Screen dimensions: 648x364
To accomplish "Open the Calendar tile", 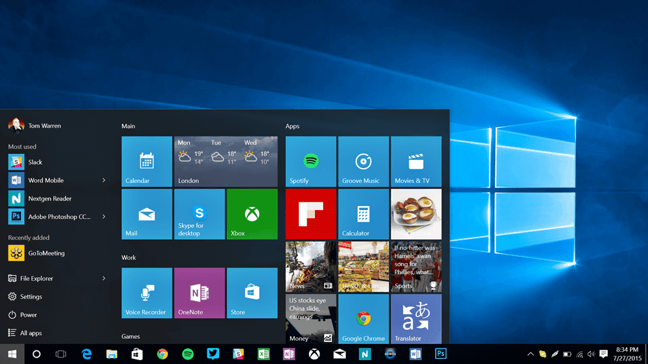I will pyautogui.click(x=146, y=162).
